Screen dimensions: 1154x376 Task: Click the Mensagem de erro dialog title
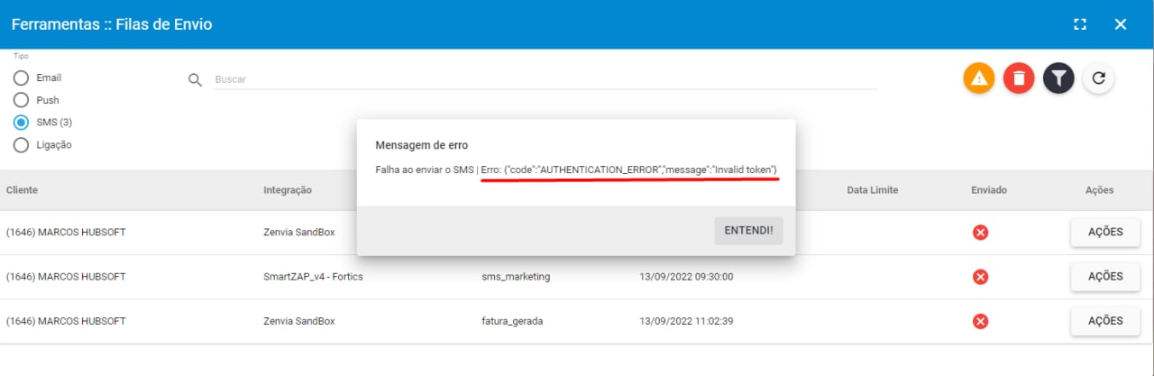coord(422,145)
